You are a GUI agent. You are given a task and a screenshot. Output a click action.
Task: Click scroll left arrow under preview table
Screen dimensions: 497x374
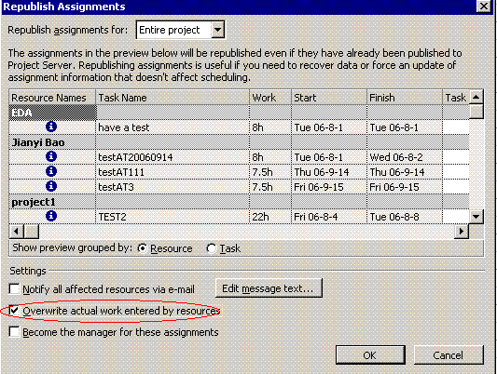tap(17, 232)
